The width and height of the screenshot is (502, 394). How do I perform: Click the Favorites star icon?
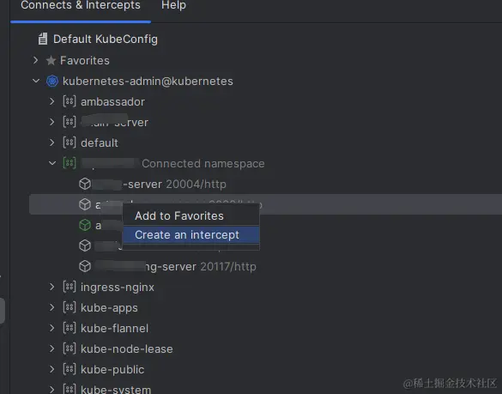[x=51, y=61]
